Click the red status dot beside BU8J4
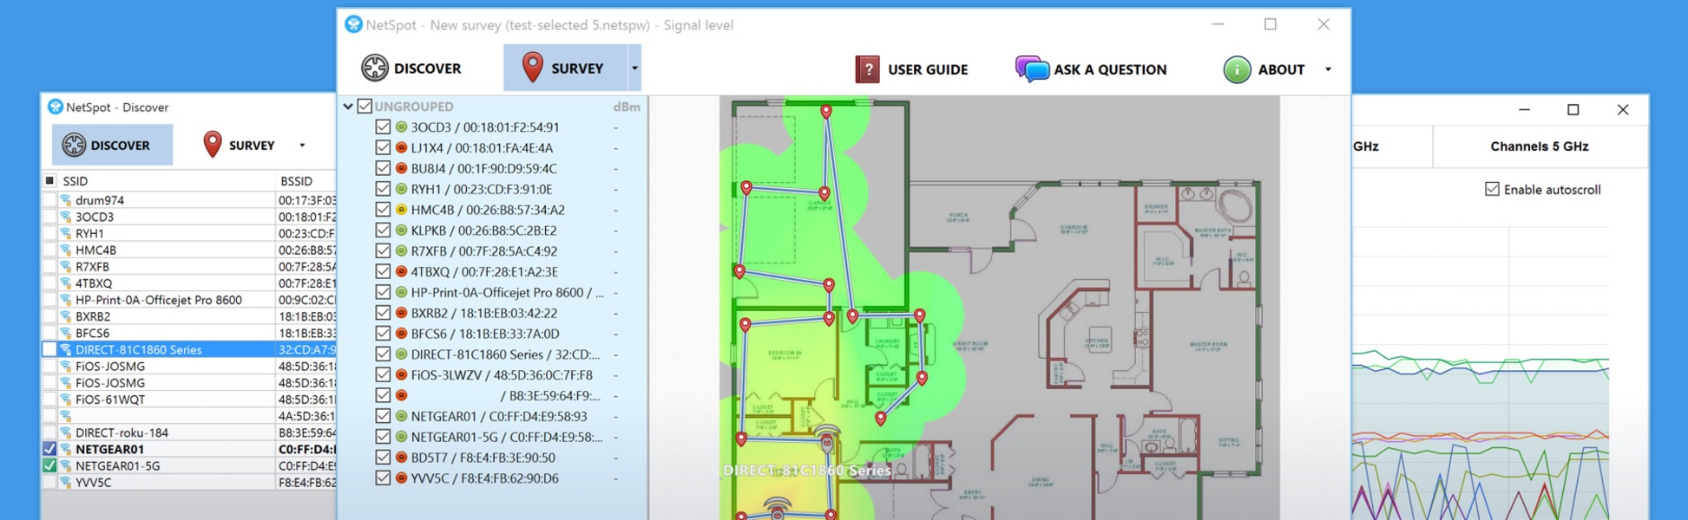 coord(401,168)
